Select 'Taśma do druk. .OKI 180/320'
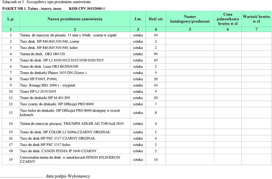This screenshot has width=272, height=179. (42, 54)
